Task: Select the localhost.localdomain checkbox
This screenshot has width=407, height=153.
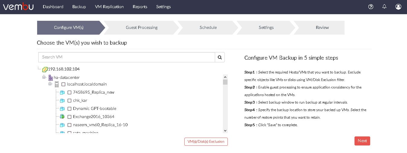Action: [63, 84]
